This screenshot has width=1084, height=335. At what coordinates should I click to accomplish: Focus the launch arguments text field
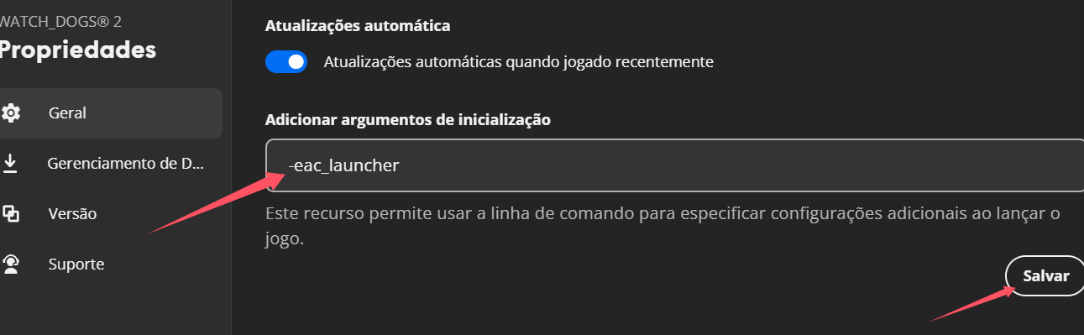coord(674,165)
